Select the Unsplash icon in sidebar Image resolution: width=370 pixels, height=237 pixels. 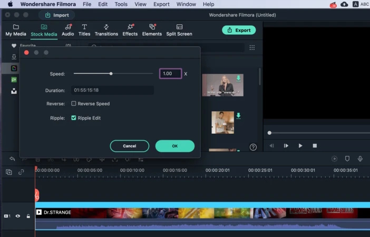pyautogui.click(x=14, y=91)
